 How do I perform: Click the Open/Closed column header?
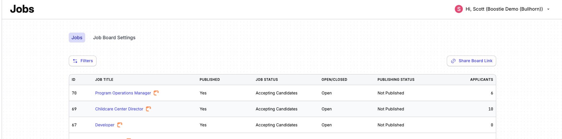tap(334, 80)
